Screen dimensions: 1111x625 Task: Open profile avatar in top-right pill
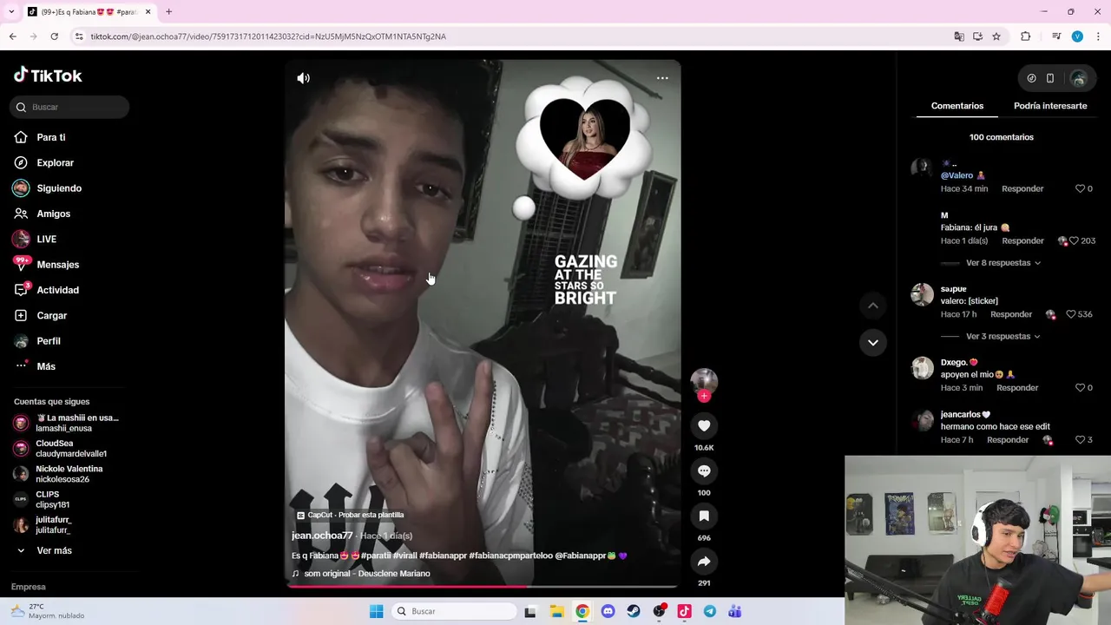pos(1078,78)
